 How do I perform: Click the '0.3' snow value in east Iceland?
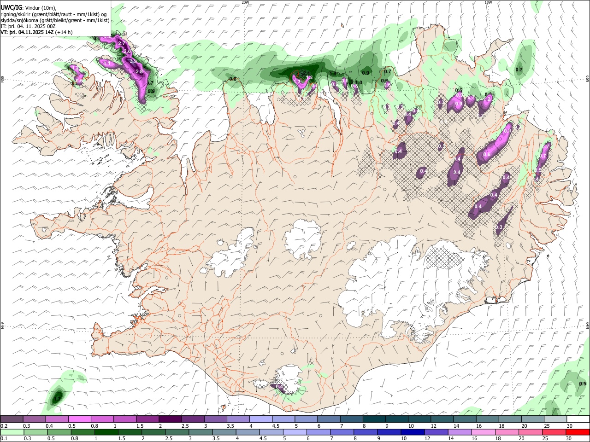pyautogui.click(x=499, y=227)
